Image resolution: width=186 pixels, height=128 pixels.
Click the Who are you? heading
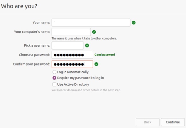(x=19, y=6)
